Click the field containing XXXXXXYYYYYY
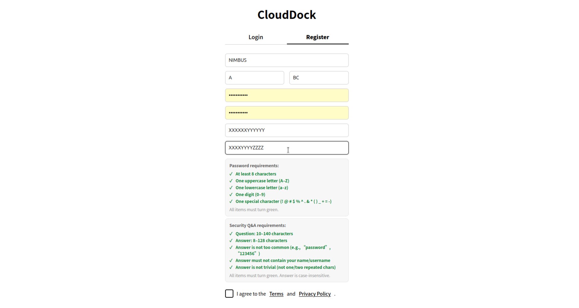The width and height of the screenshot is (579, 308). tap(286, 130)
